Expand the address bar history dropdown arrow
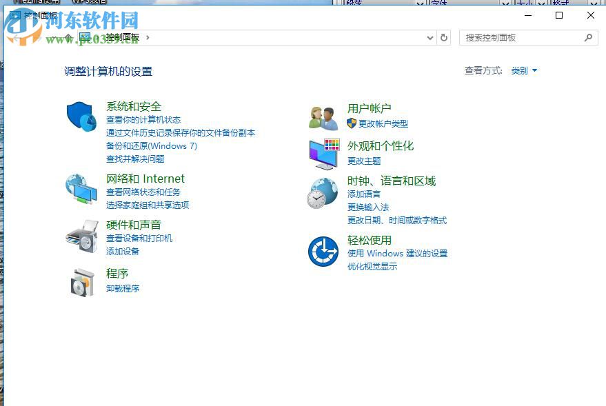 pos(429,38)
